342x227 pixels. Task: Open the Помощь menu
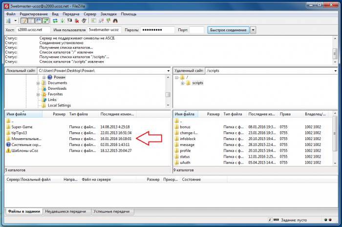point(128,14)
